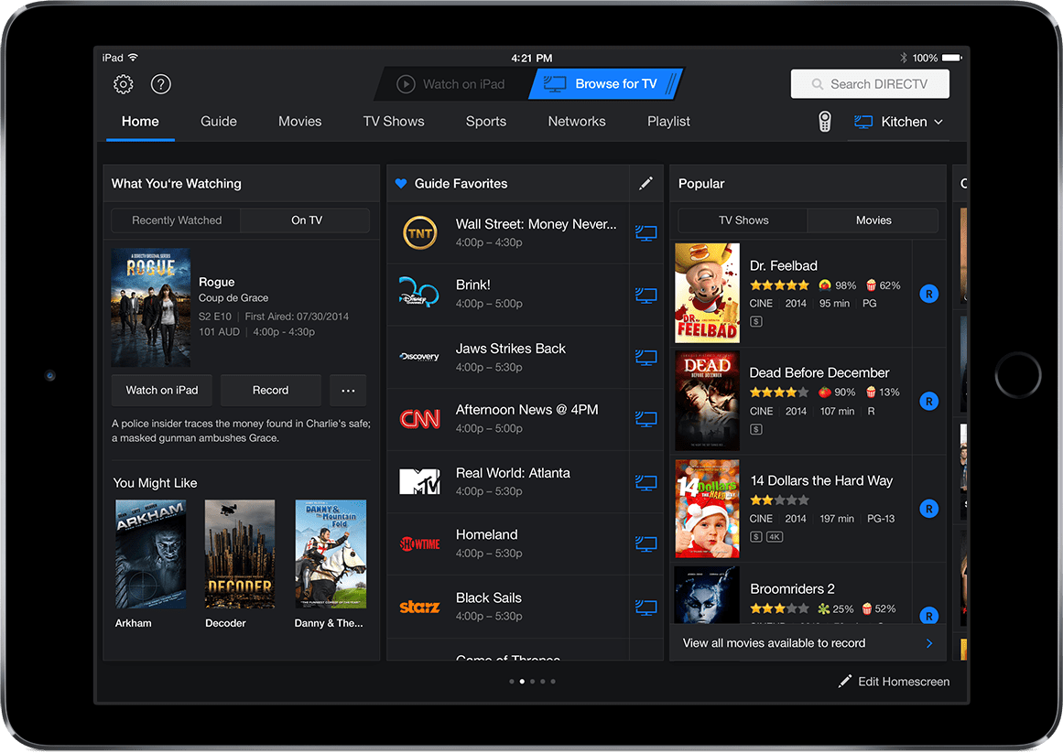Tap the Discovery channel logo
Viewport: 1063px width, 753px height.
(419, 356)
